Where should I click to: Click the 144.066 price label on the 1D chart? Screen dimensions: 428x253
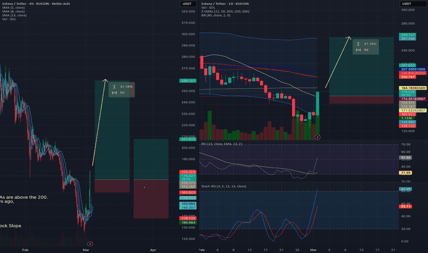click(x=407, y=122)
